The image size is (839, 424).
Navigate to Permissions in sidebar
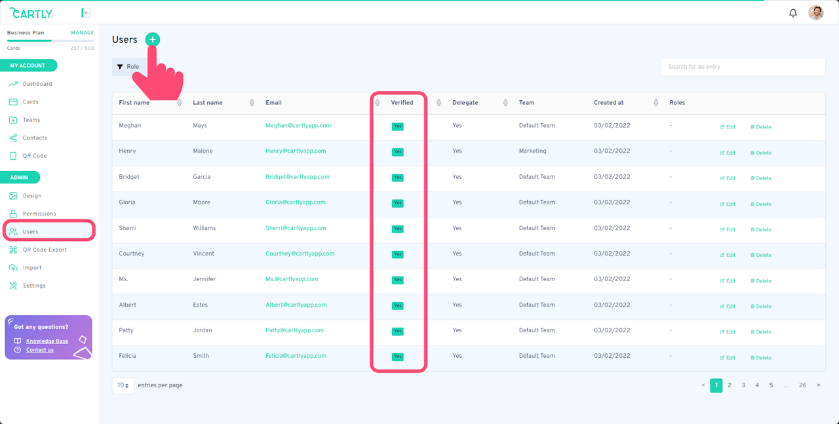point(39,214)
